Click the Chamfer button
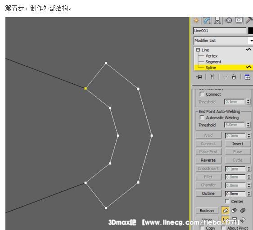 [208, 185]
